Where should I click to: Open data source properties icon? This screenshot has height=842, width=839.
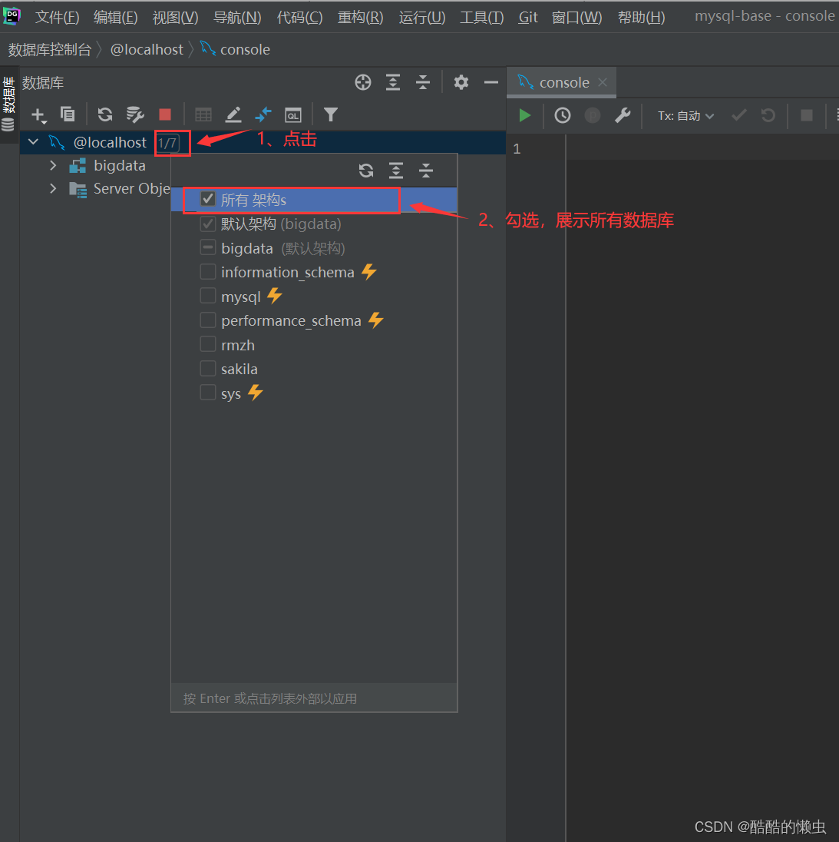[134, 114]
